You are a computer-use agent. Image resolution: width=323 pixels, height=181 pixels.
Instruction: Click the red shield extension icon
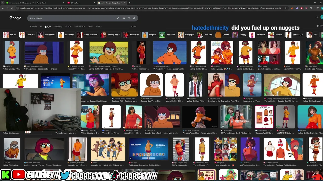[301, 8]
